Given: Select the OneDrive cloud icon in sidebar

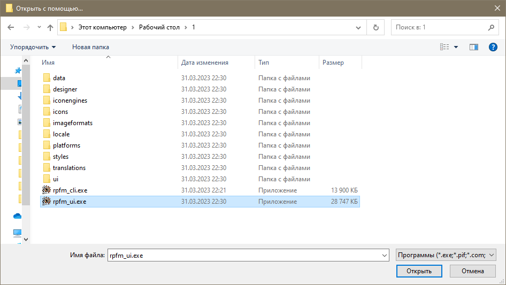Looking at the screenshot, I should pos(18,216).
